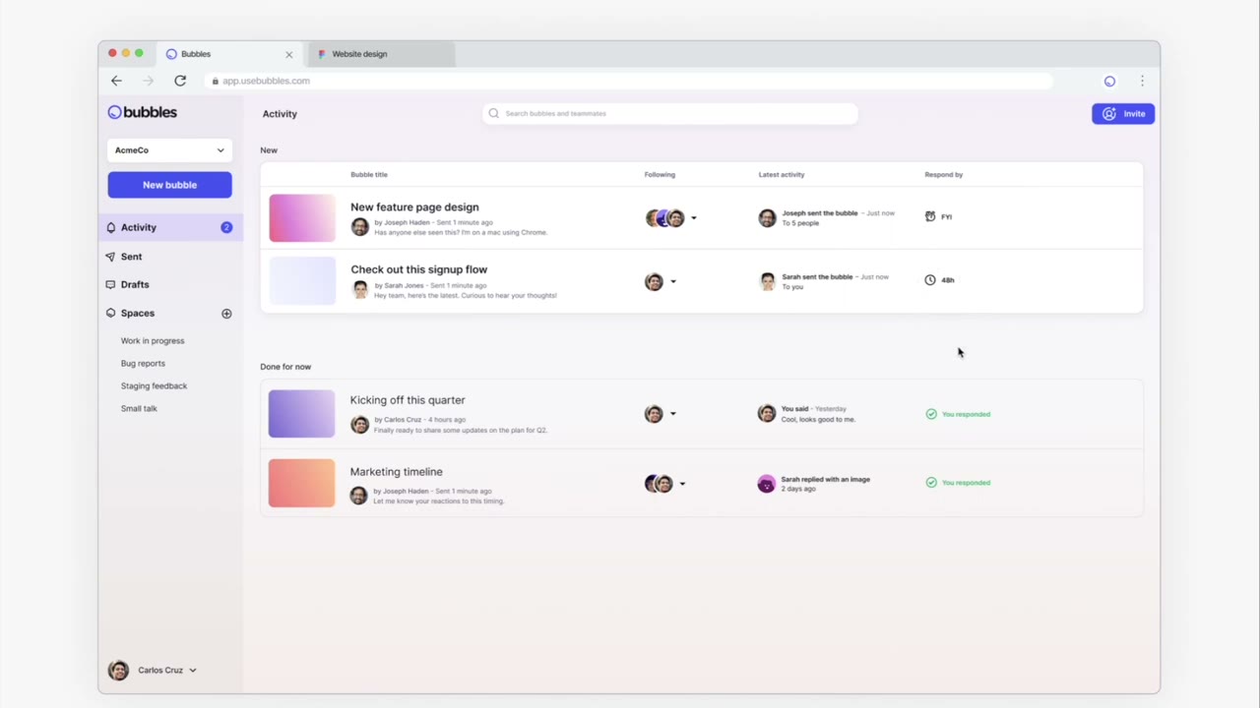Image resolution: width=1260 pixels, height=708 pixels.
Task: Click the search magnifier icon
Action: tap(494, 113)
